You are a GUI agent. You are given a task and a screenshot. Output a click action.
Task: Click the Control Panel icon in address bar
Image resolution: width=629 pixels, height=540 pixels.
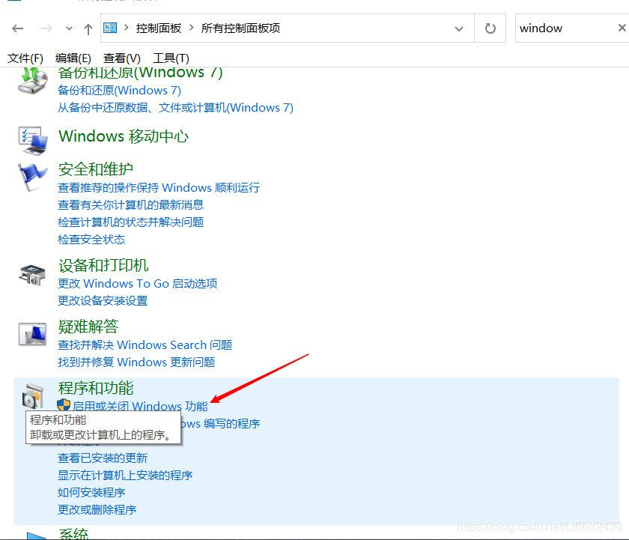tap(110, 28)
